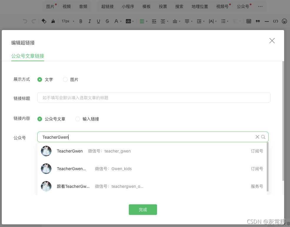This screenshot has width=290, height=227.
Task: Select TeacherGwen result with teacher_gwen ID
Action: (x=152, y=151)
